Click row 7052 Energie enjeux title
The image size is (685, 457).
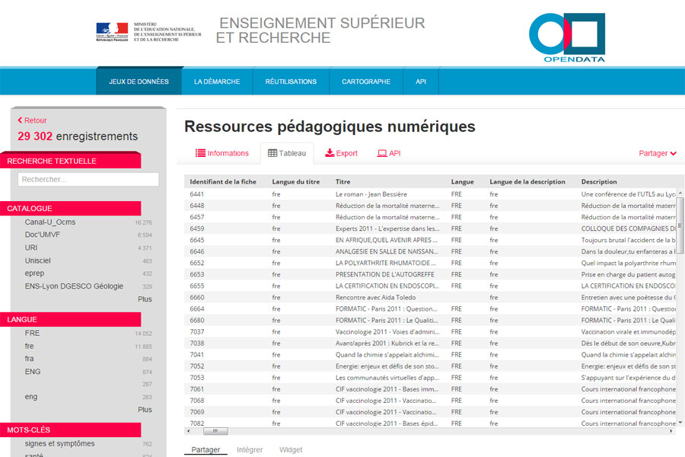pos(387,366)
